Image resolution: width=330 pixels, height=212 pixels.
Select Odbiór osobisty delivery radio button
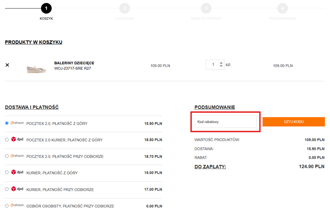click(7, 206)
